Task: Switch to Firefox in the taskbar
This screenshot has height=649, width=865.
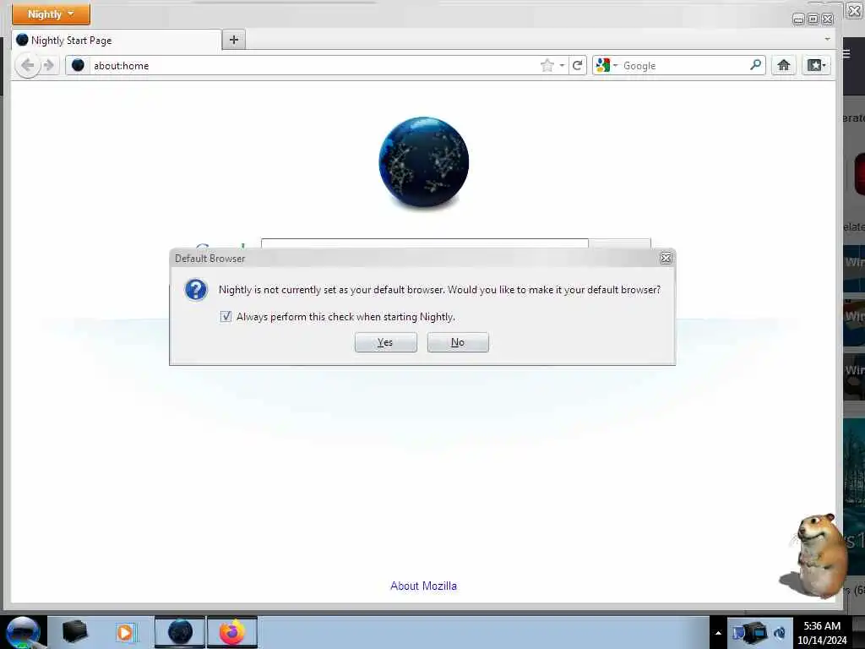Action: [232, 632]
